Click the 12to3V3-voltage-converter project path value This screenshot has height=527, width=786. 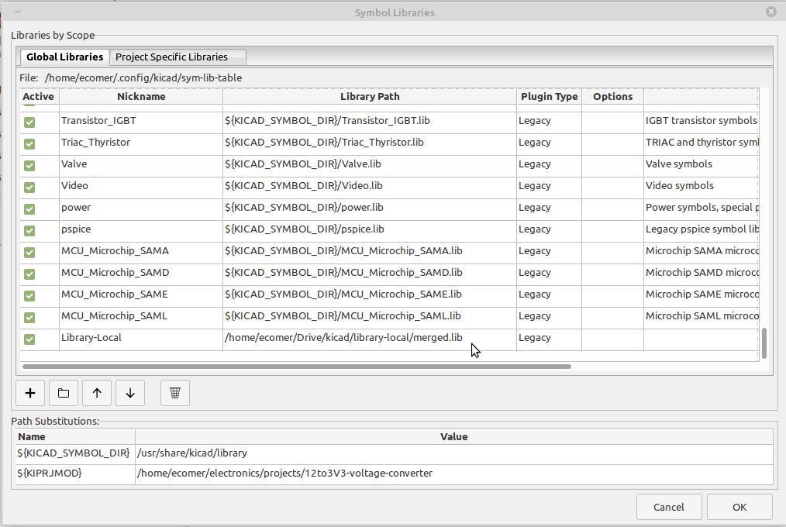point(454,474)
